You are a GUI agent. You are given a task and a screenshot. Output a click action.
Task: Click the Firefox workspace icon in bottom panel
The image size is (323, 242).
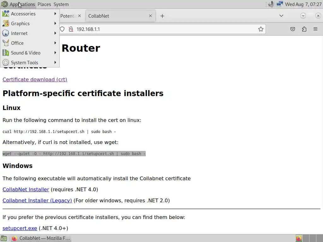(x=299, y=238)
